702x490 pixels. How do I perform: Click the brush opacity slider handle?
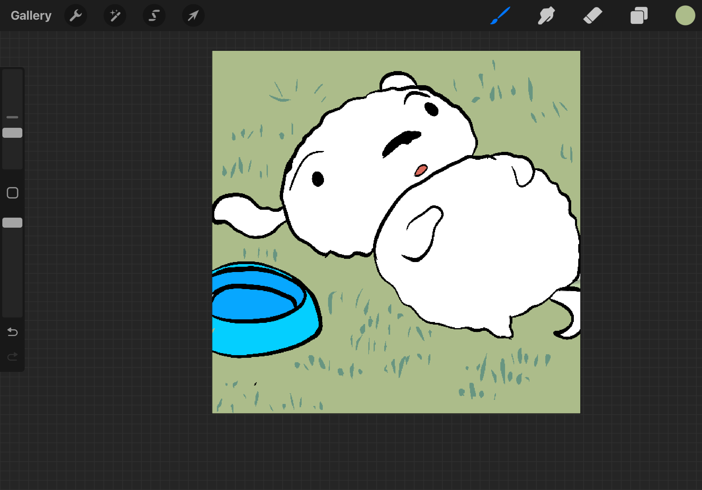coord(12,223)
